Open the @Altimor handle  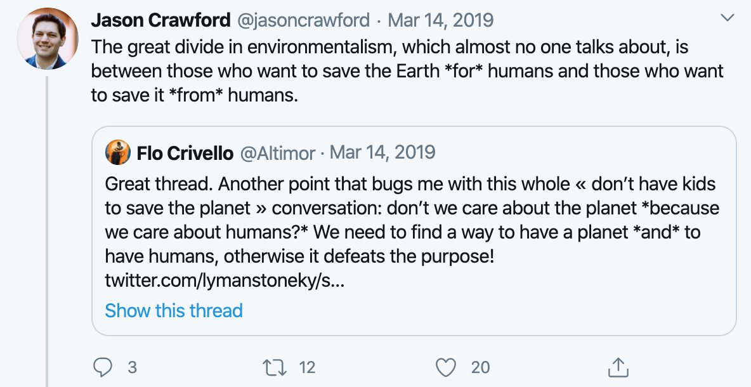coord(278,153)
